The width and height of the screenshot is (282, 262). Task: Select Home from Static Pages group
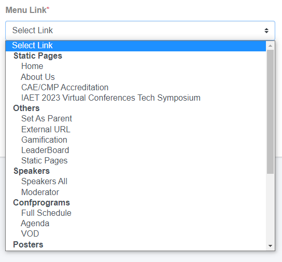(136, 66)
